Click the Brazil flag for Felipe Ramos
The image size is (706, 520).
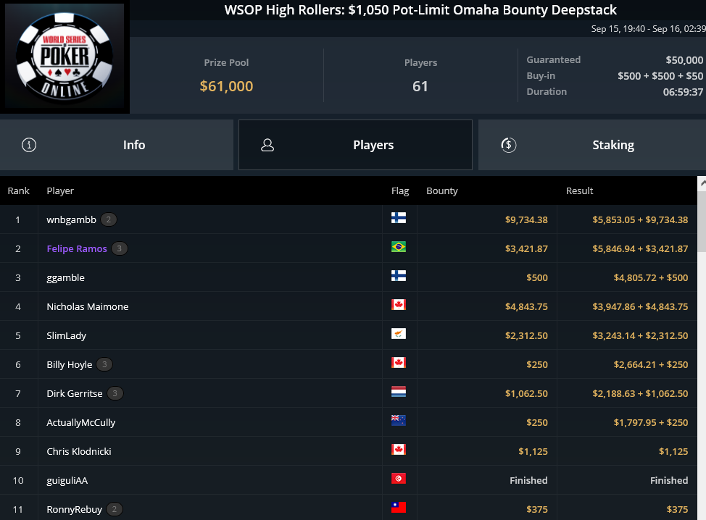coord(399,247)
